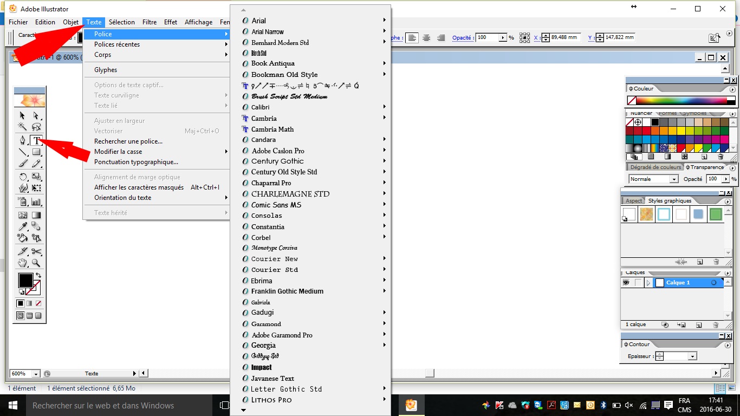This screenshot has height=416, width=740.
Task: Set fill to None in toolbox
Action: [x=38, y=304]
